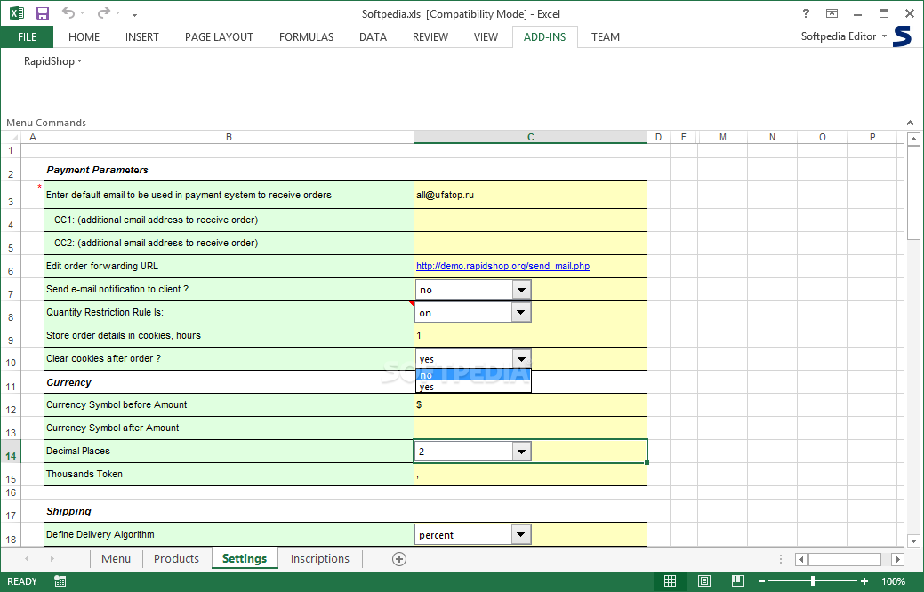This screenshot has width=924, height=592.
Task: Click the Shipping section heading
Action: [x=69, y=511]
